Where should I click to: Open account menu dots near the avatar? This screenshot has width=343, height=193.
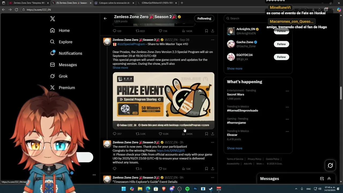(x=94, y=175)
